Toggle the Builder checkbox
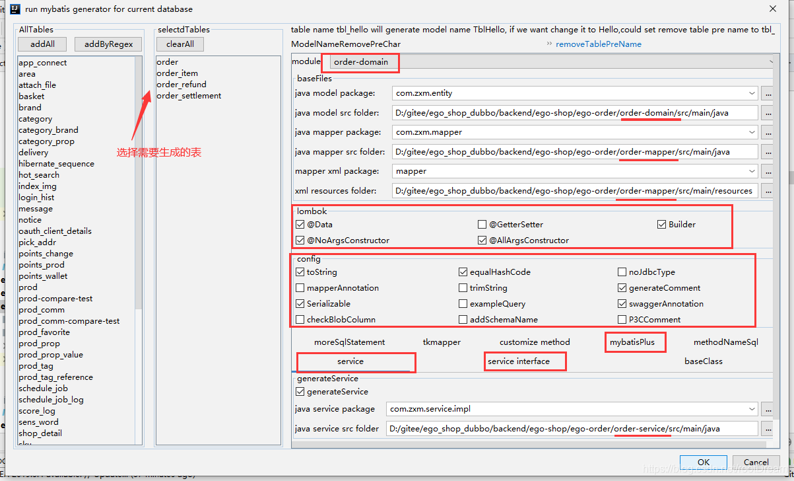Viewport: 794px width, 481px height. [661, 225]
